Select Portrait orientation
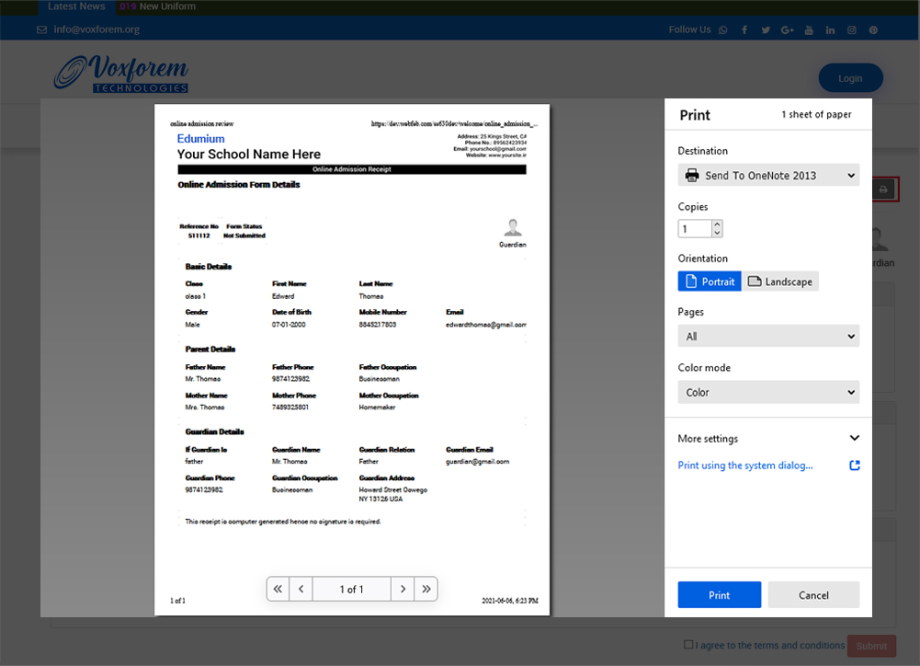The image size is (920, 666). (x=710, y=281)
